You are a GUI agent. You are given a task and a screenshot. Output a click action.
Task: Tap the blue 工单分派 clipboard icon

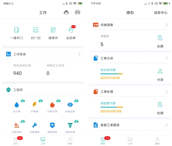click(x=96, y=58)
